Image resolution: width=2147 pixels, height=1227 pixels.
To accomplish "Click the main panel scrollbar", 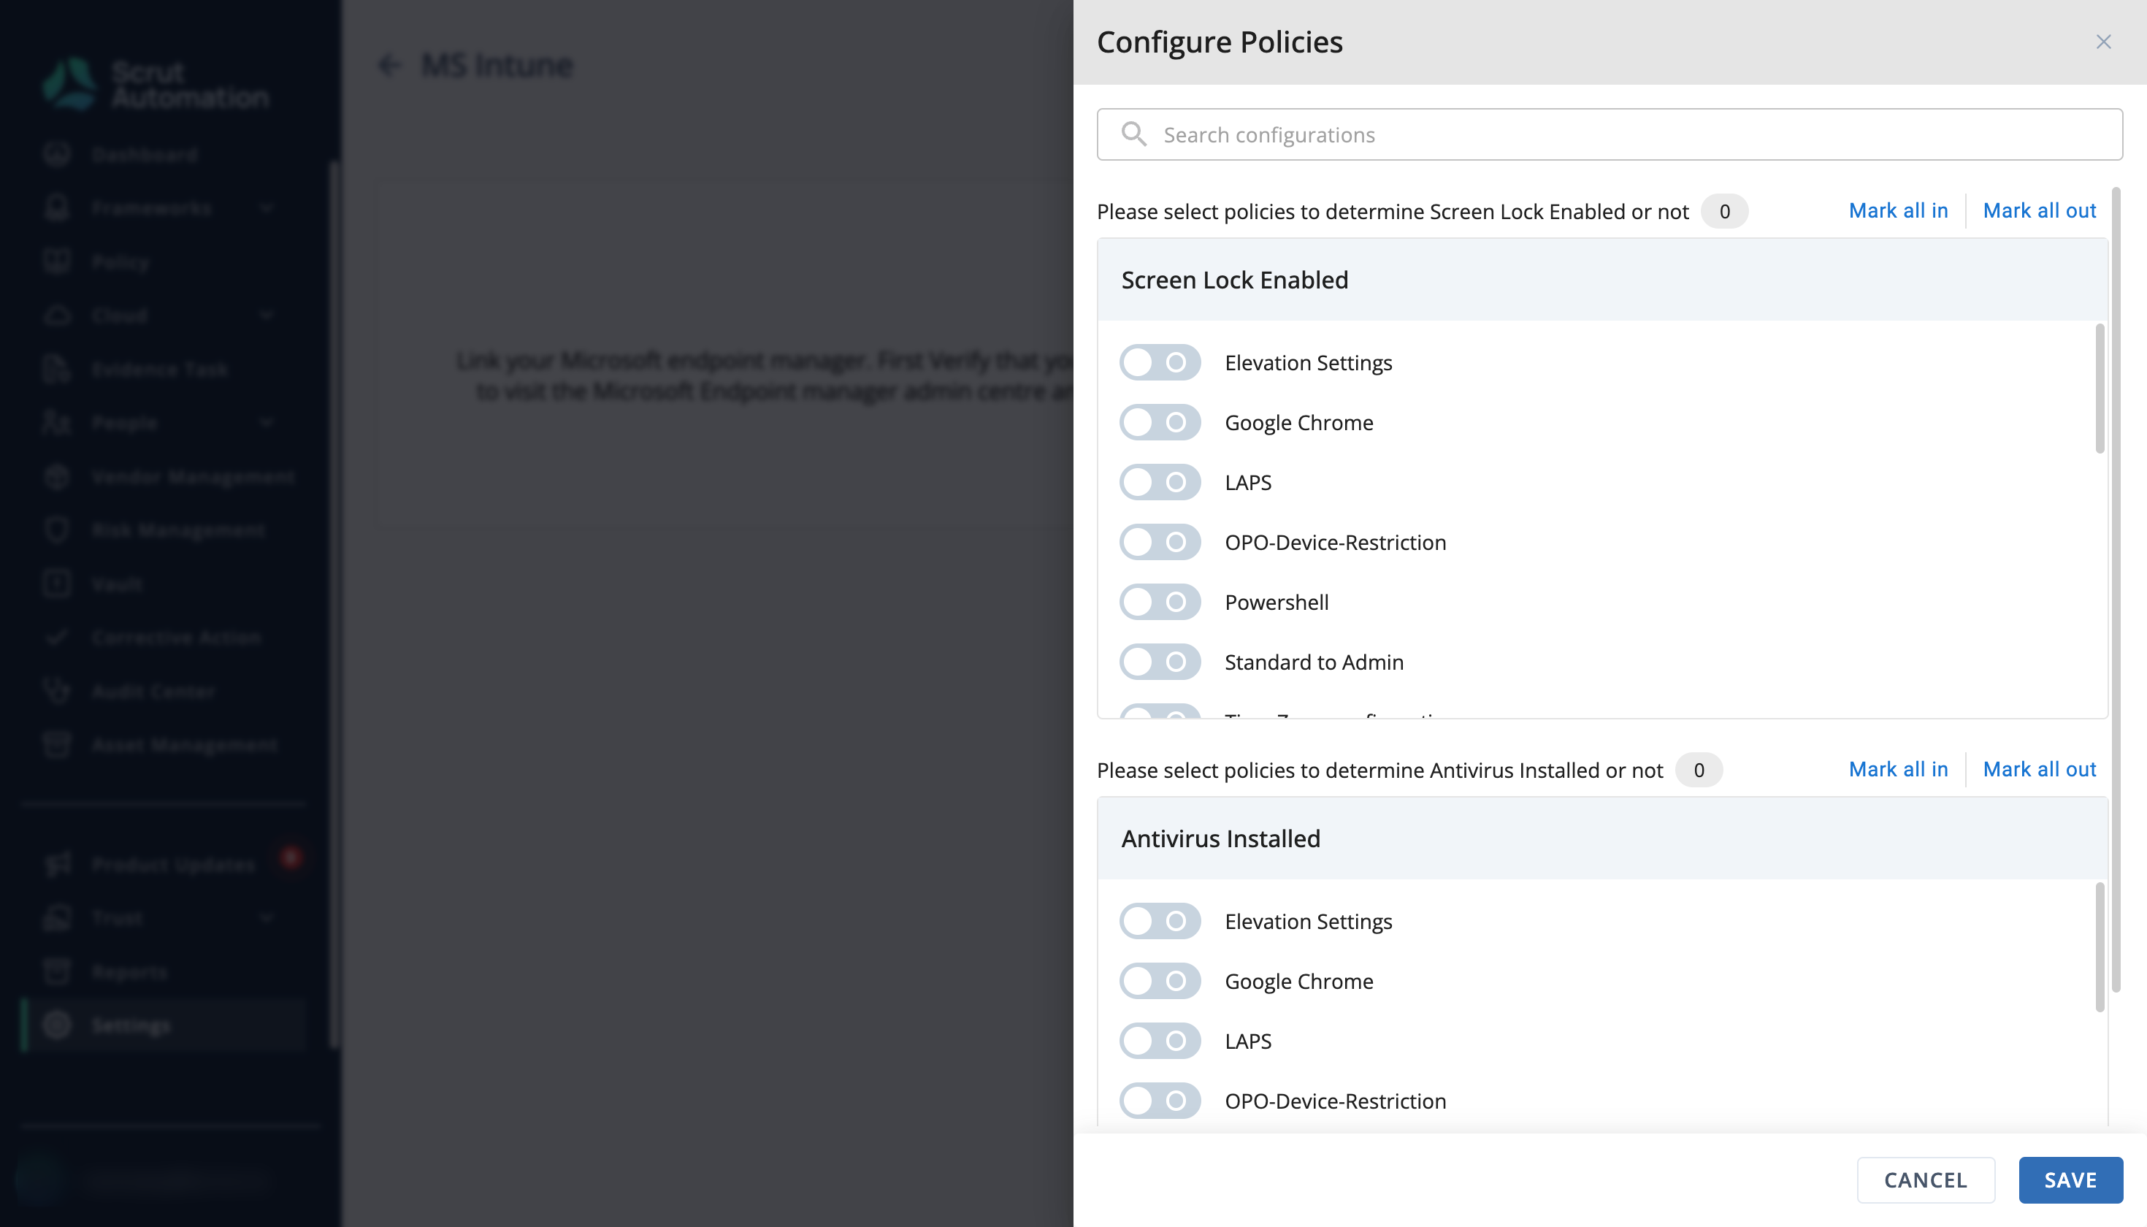I will 2115,590.
